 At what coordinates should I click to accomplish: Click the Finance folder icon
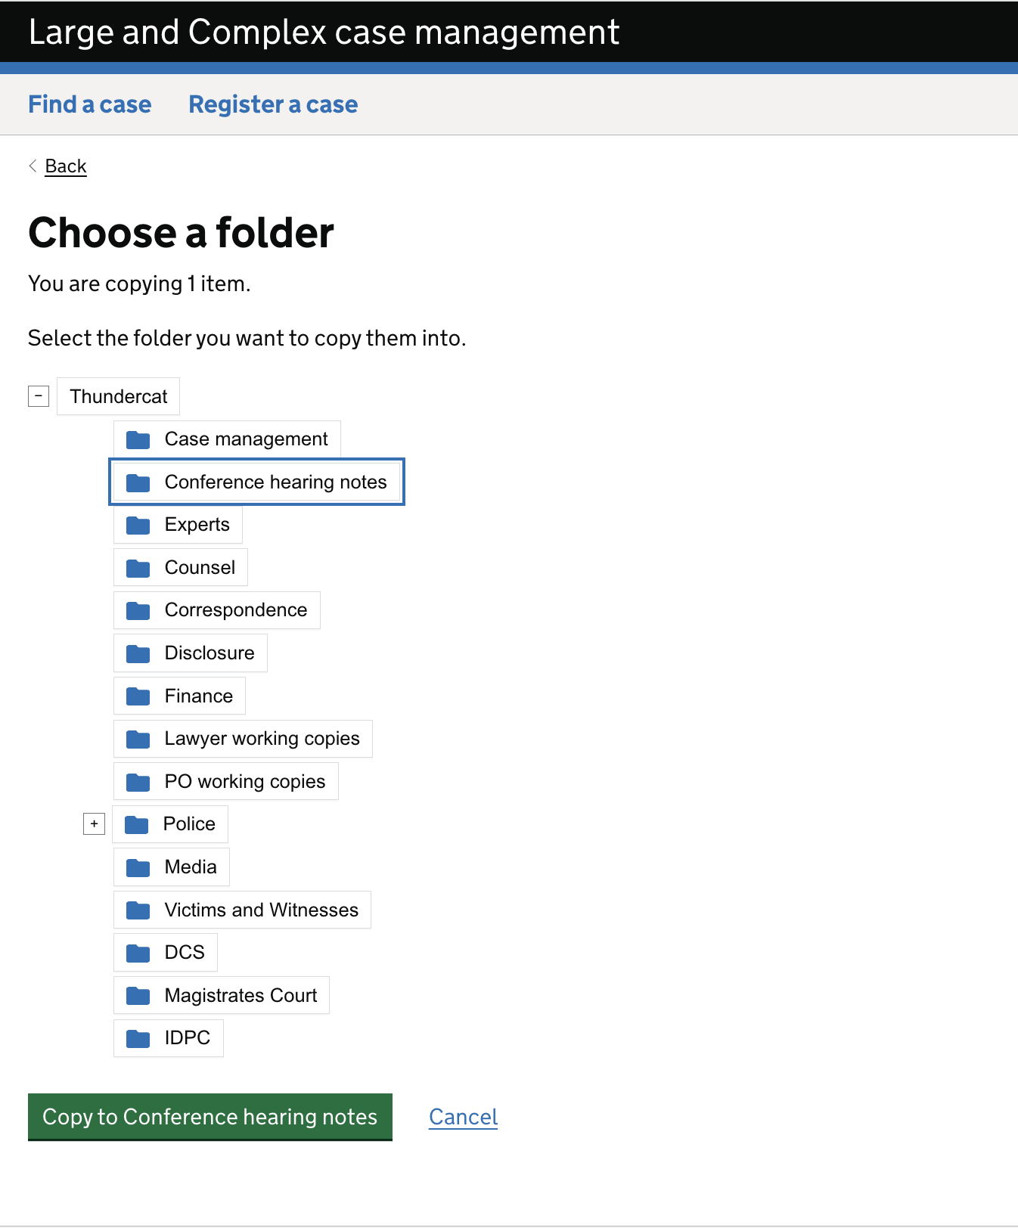pyautogui.click(x=138, y=696)
